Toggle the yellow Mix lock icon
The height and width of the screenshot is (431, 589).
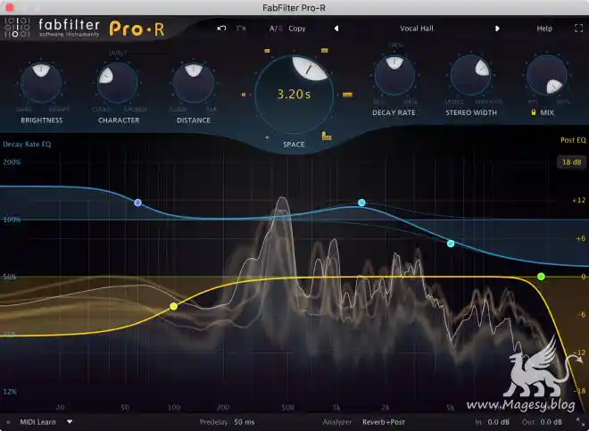tap(534, 112)
